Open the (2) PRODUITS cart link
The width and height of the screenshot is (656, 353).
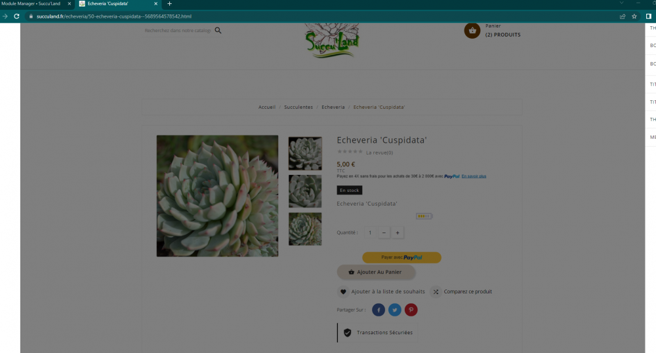[503, 35]
